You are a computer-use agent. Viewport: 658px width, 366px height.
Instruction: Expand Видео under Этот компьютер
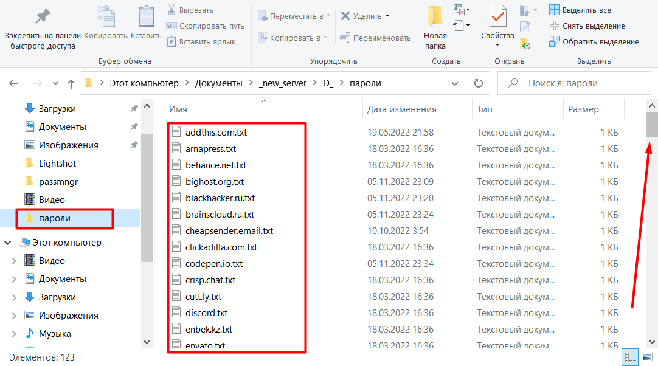tap(14, 261)
